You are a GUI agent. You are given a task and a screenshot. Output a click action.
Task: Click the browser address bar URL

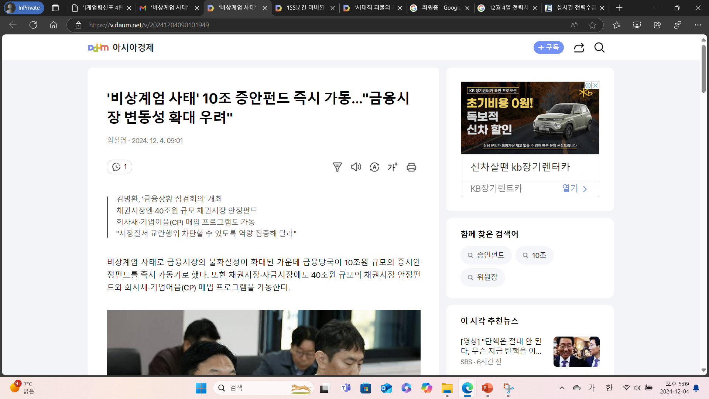tap(149, 25)
